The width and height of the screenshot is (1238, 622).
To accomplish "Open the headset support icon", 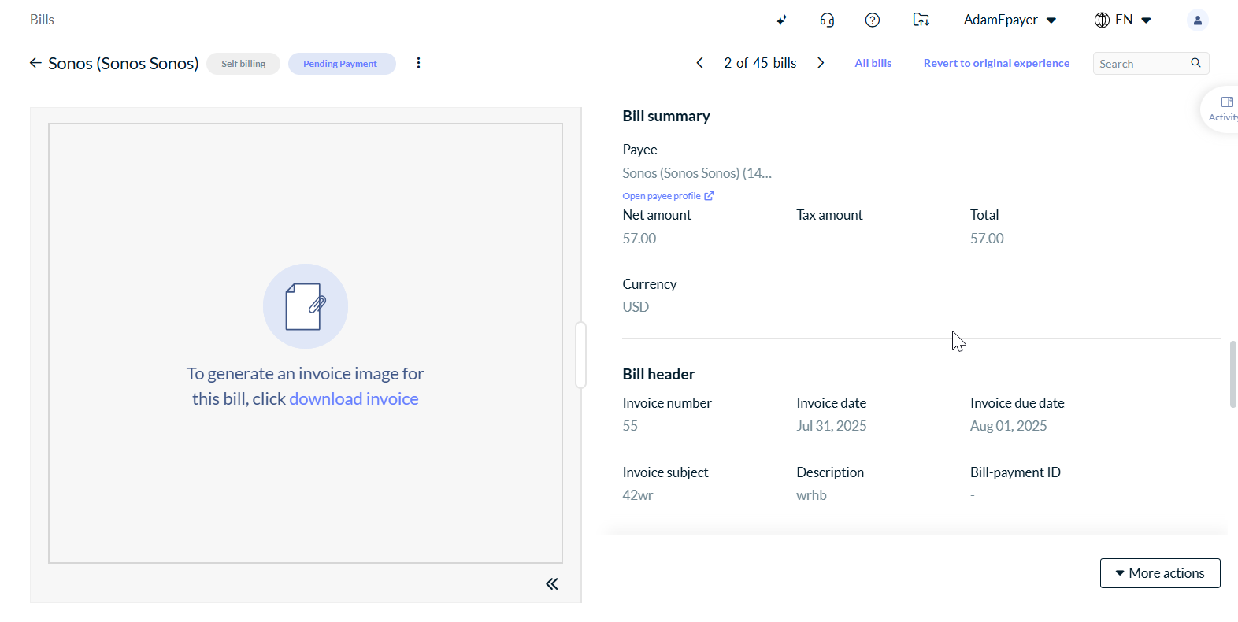I will point(827,20).
